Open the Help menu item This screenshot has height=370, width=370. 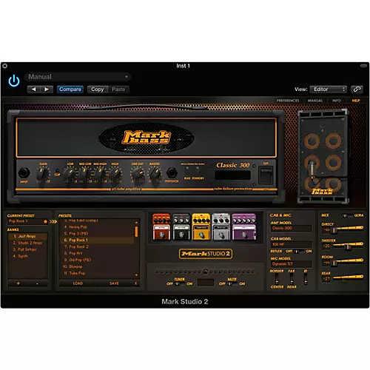point(356,101)
